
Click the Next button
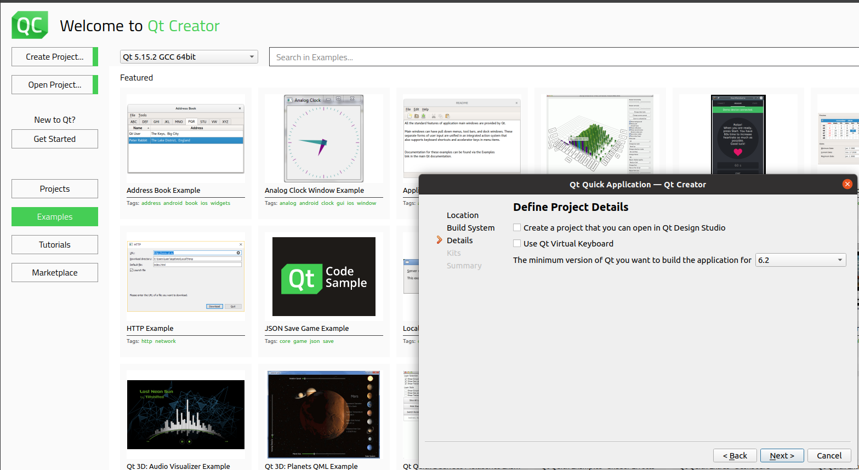pyautogui.click(x=782, y=456)
